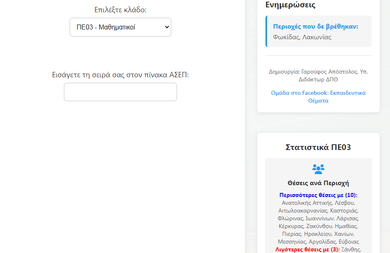
Task: Click the Αιτωλοακαρνανίας, Καστοριάς region line
Action: [318, 210]
